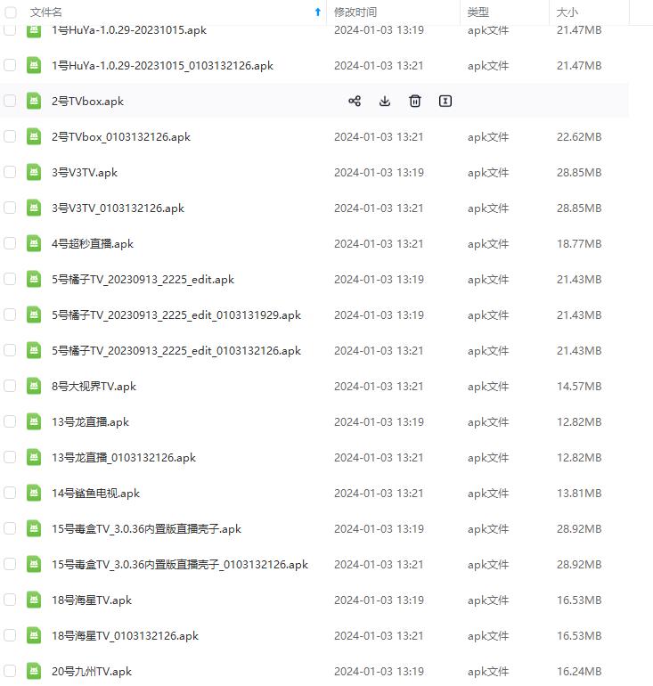Click the apk icon of 4号超秒直播.apk

pyautogui.click(x=34, y=243)
